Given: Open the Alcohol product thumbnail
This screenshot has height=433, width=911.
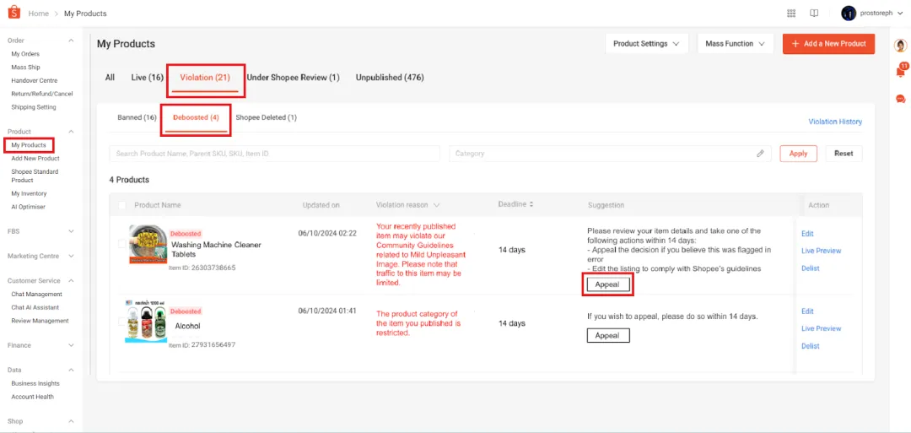Looking at the screenshot, I should click(x=147, y=322).
